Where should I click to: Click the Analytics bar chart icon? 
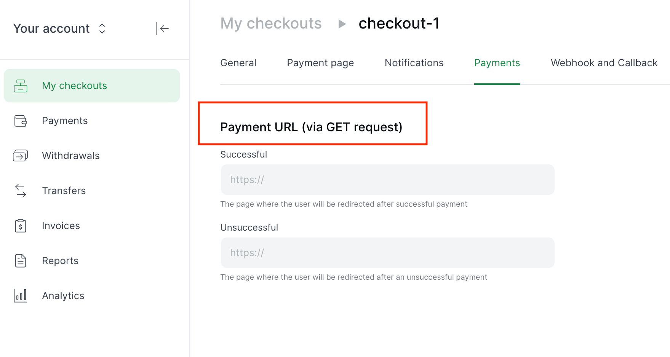[21, 296]
